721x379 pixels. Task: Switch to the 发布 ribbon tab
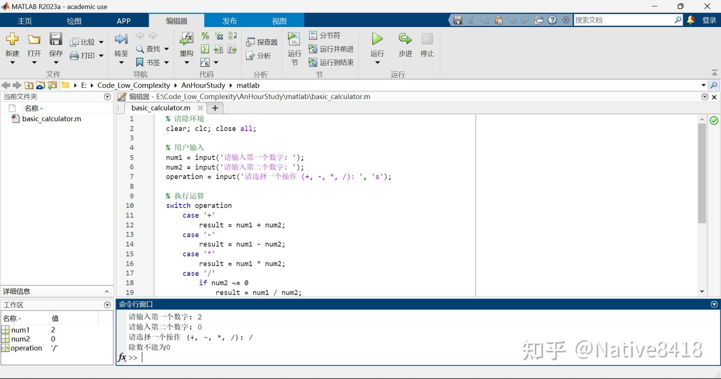tap(229, 21)
